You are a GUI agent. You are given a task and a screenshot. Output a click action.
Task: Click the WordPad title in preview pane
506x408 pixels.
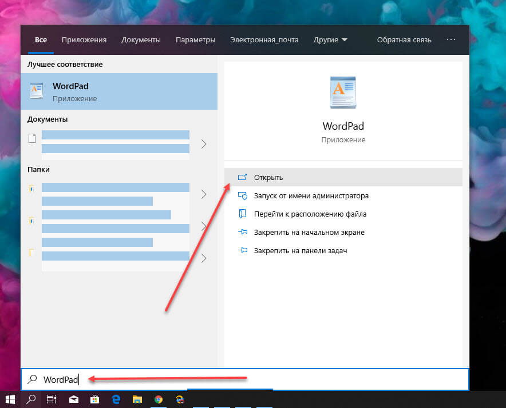[343, 126]
